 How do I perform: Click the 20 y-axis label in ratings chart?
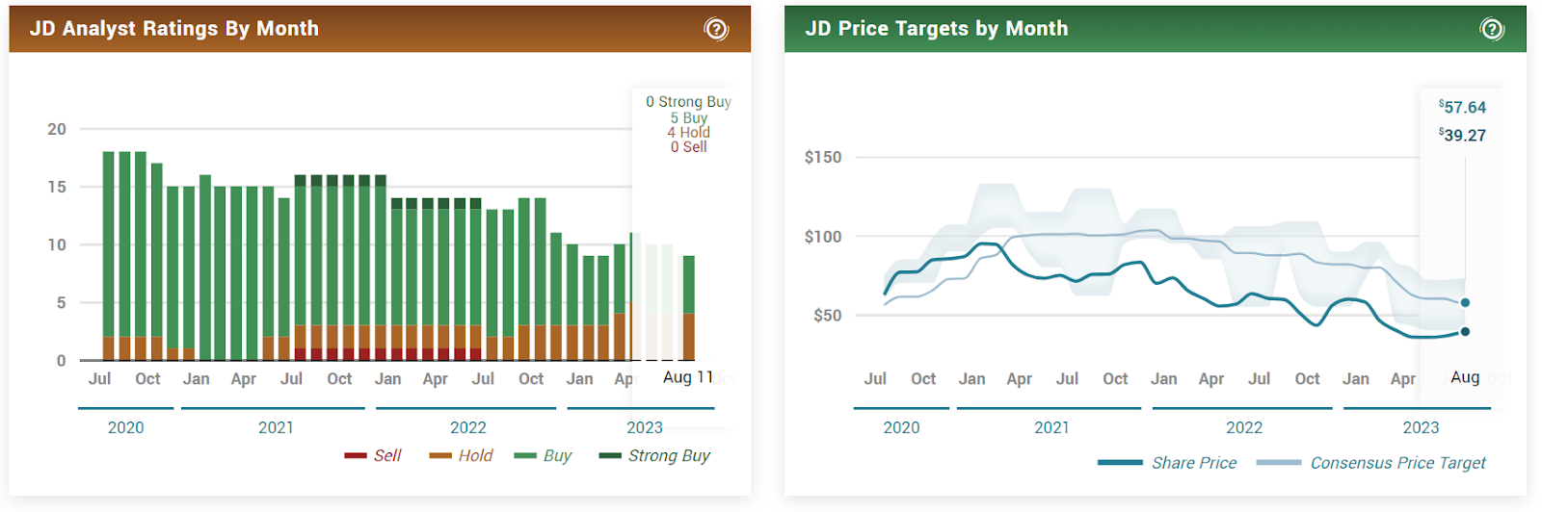coord(57,129)
